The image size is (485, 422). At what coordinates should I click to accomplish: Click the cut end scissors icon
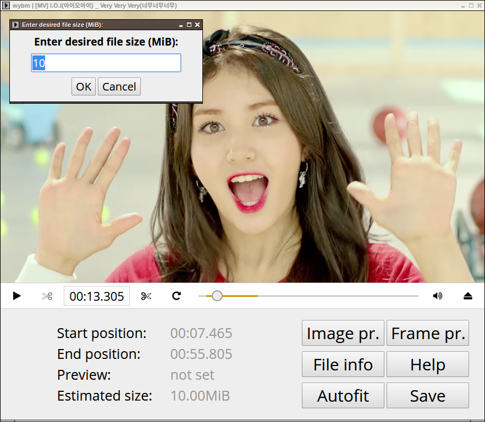[x=146, y=296]
